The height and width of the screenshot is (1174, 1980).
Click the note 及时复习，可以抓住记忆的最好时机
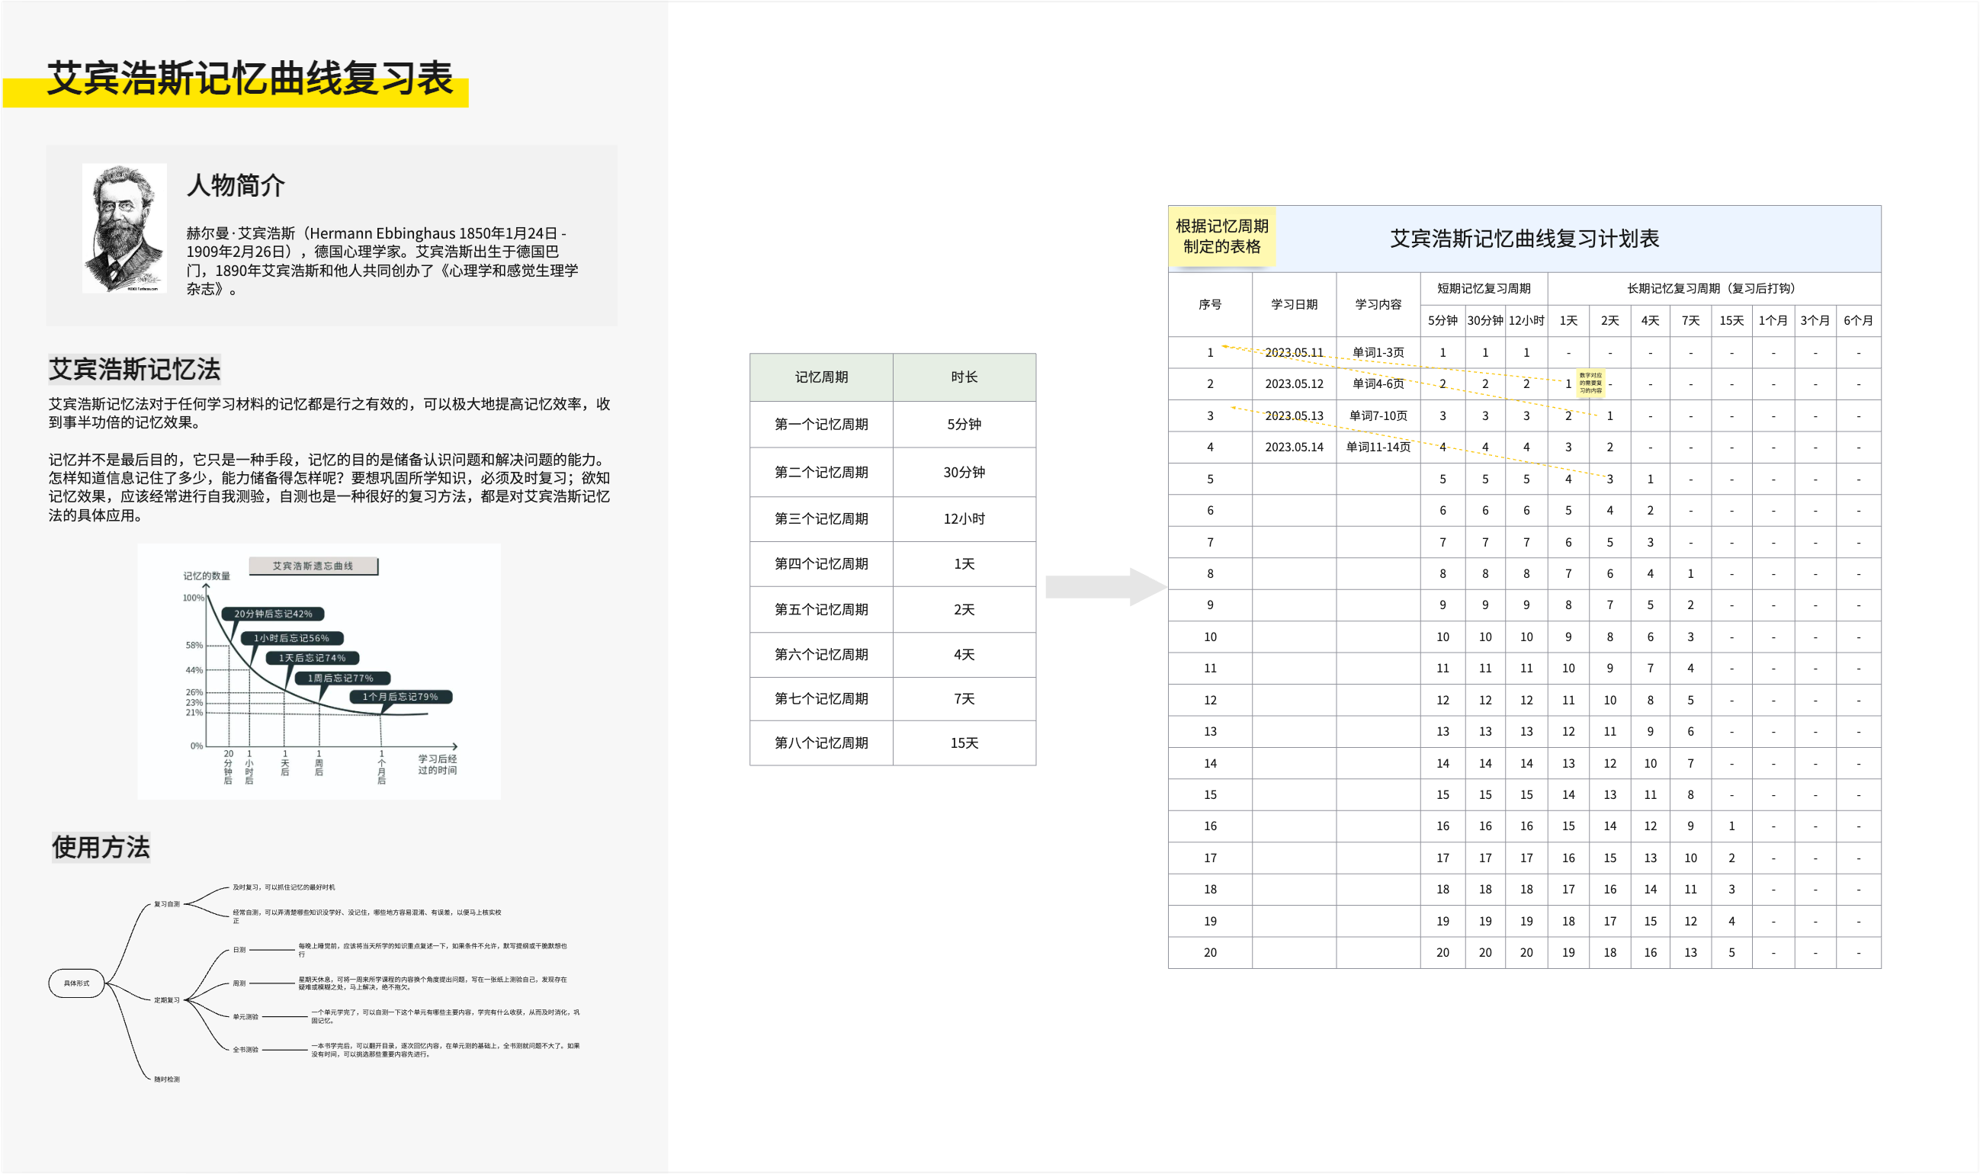point(284,887)
